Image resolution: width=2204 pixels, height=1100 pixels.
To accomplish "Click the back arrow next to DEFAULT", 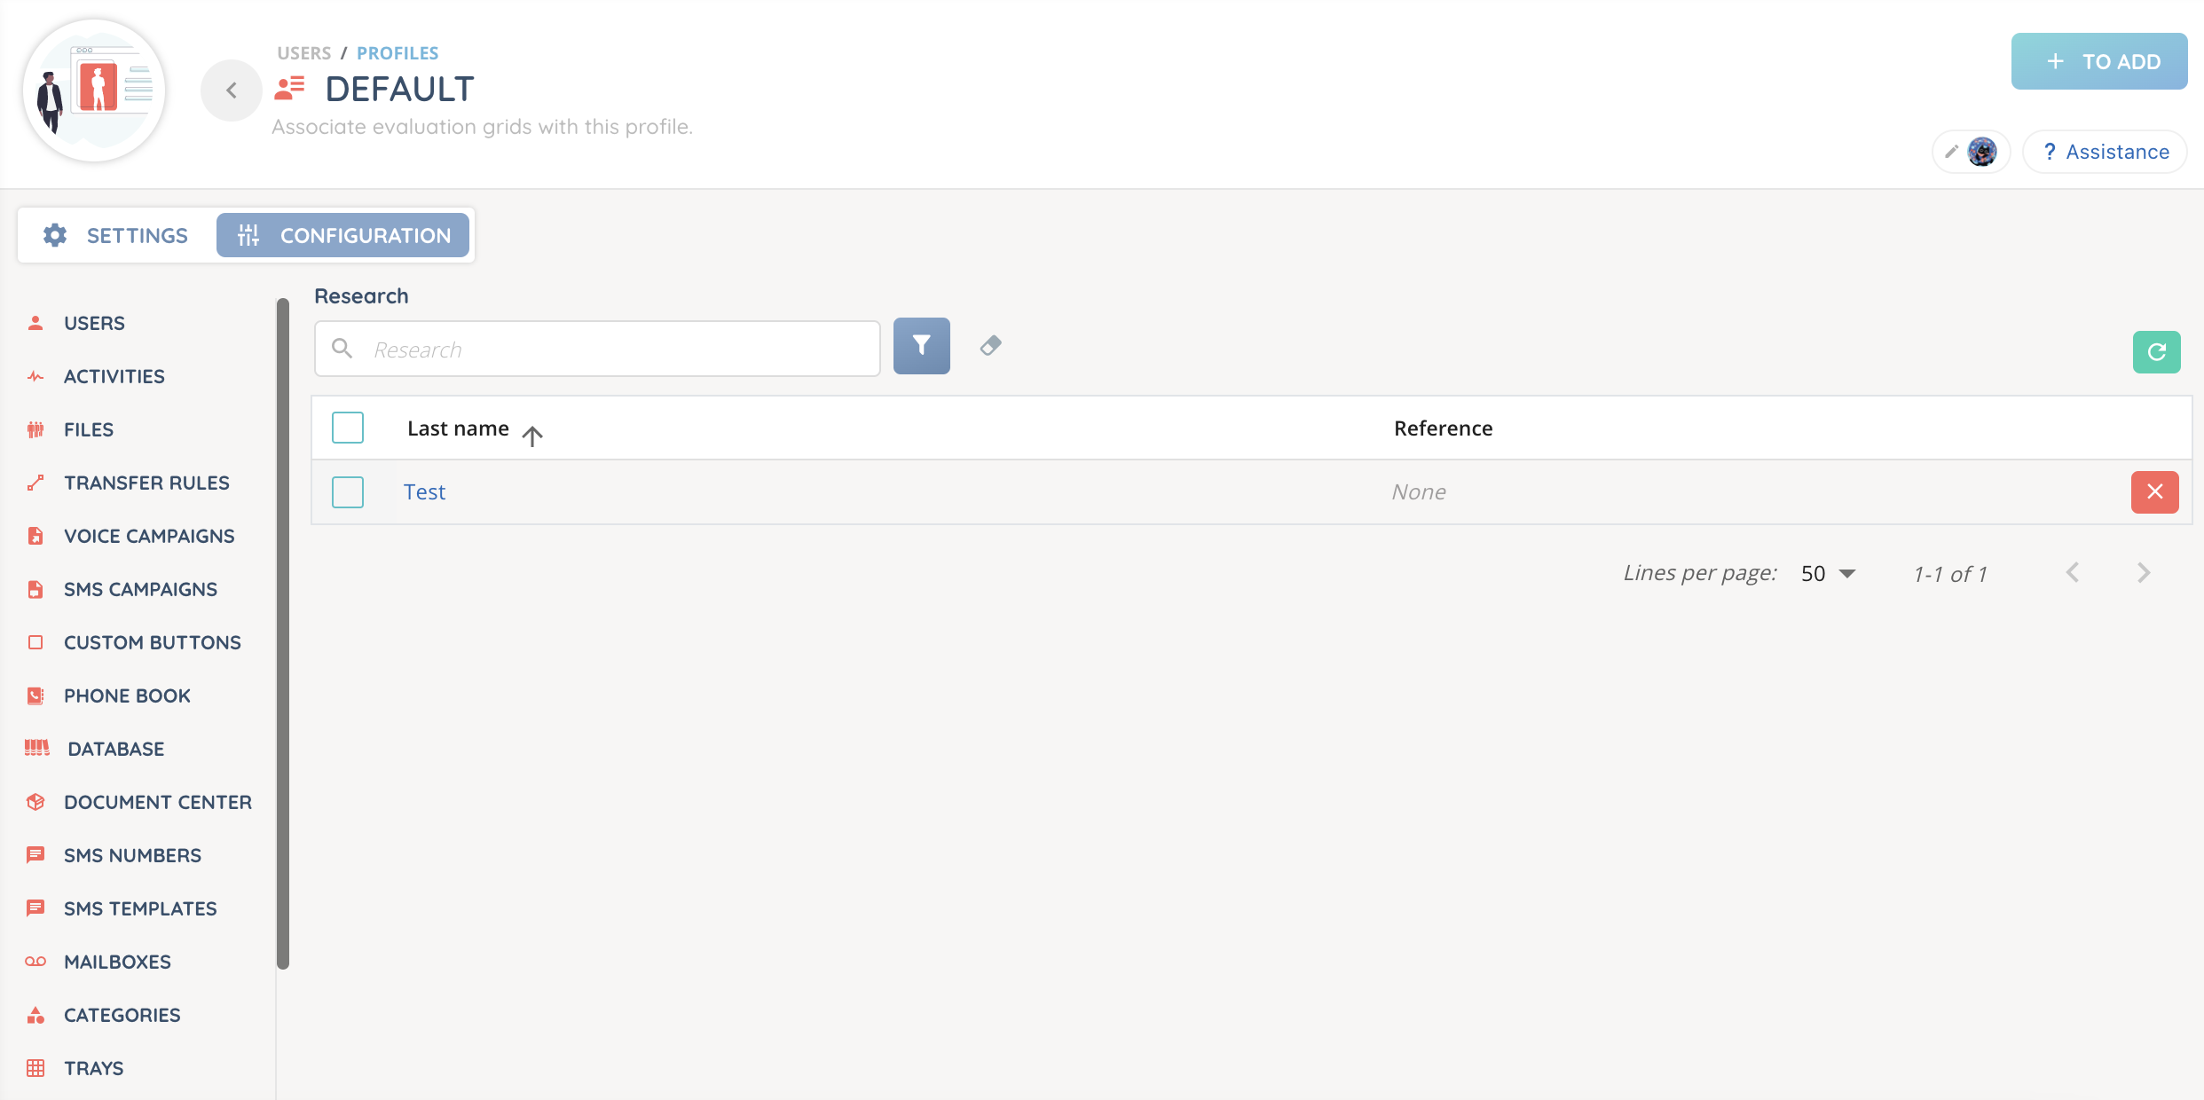I will [x=231, y=90].
